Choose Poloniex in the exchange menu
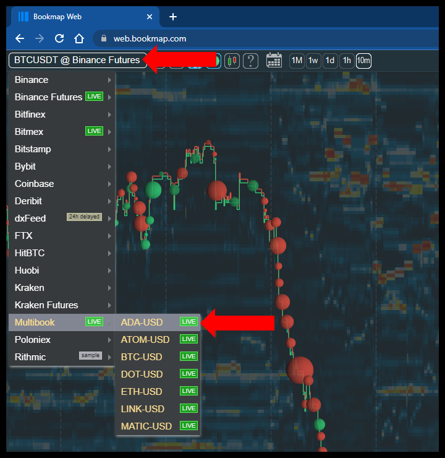The image size is (445, 458). click(x=62, y=340)
